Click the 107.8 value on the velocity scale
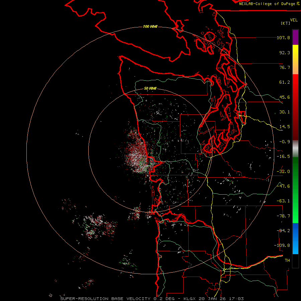Image resolution: width=301 pixels, height=301 pixels. (283, 37)
